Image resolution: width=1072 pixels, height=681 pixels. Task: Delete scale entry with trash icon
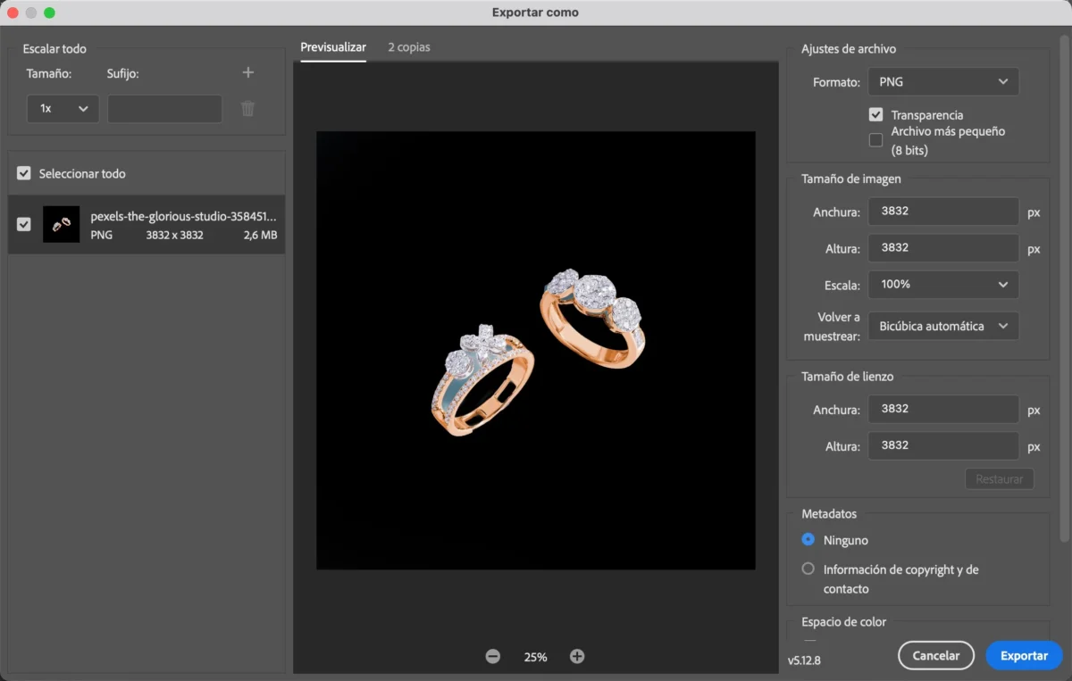point(248,108)
